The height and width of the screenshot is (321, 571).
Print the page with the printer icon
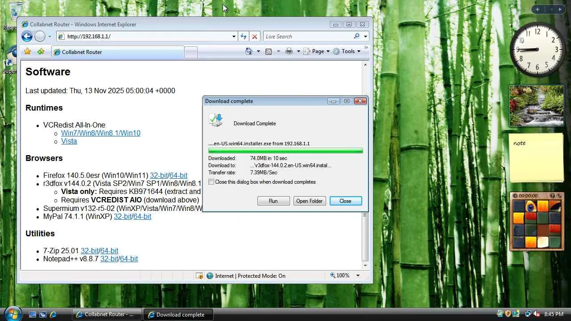pos(289,51)
